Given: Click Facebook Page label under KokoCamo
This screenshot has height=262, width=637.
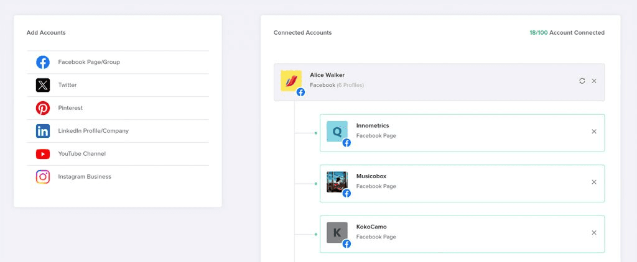Looking at the screenshot, I should tap(376, 237).
